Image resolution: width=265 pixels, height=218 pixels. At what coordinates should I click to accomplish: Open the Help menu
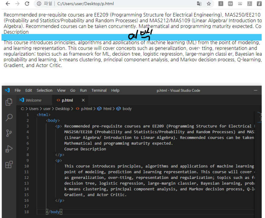click(x=115, y=90)
